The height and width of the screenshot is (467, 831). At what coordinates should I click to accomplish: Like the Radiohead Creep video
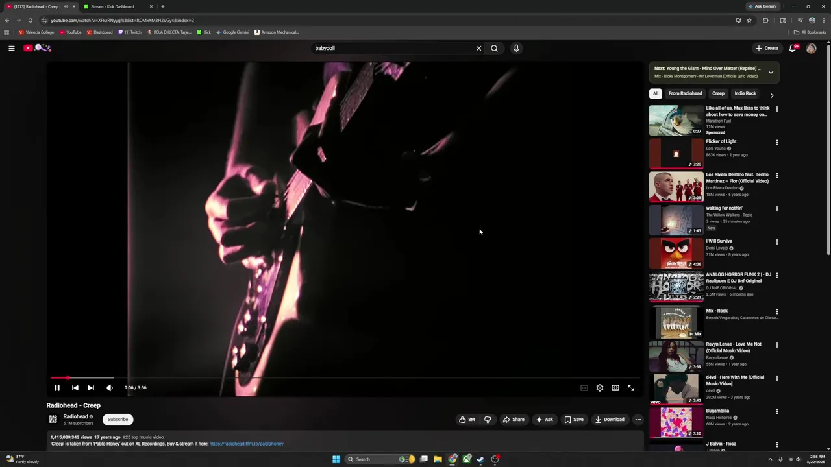coord(467,420)
